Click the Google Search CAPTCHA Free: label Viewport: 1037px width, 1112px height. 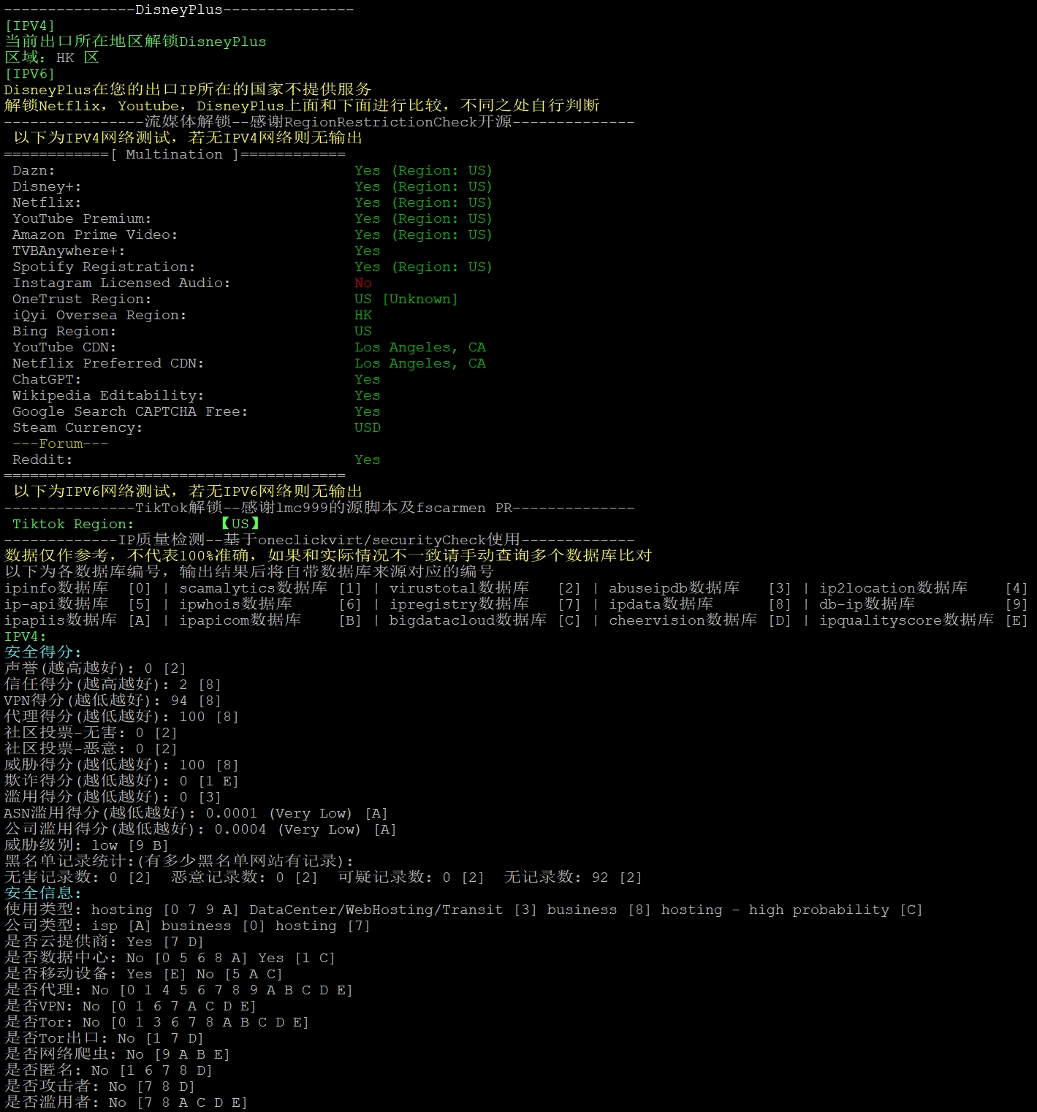[130, 411]
